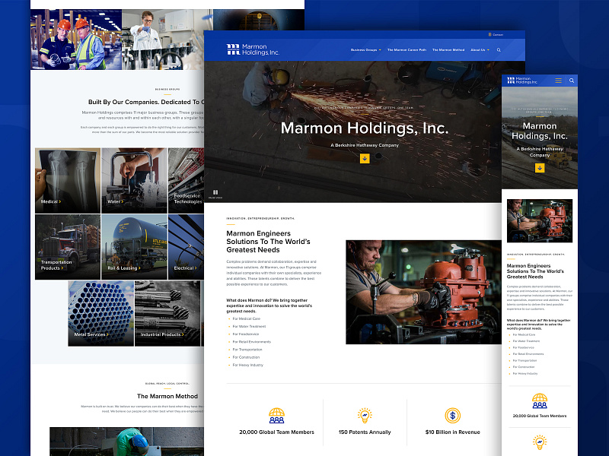
Task: Click the globe team icon above 20,000 Global Team Members
Action: tap(276, 415)
